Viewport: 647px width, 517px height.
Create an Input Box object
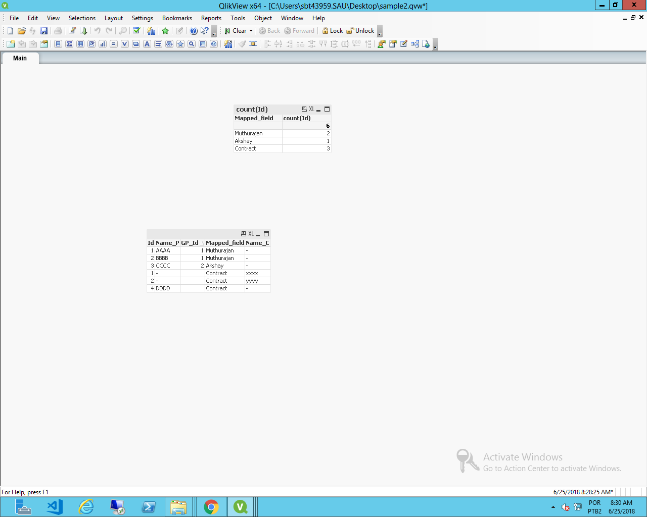point(114,44)
